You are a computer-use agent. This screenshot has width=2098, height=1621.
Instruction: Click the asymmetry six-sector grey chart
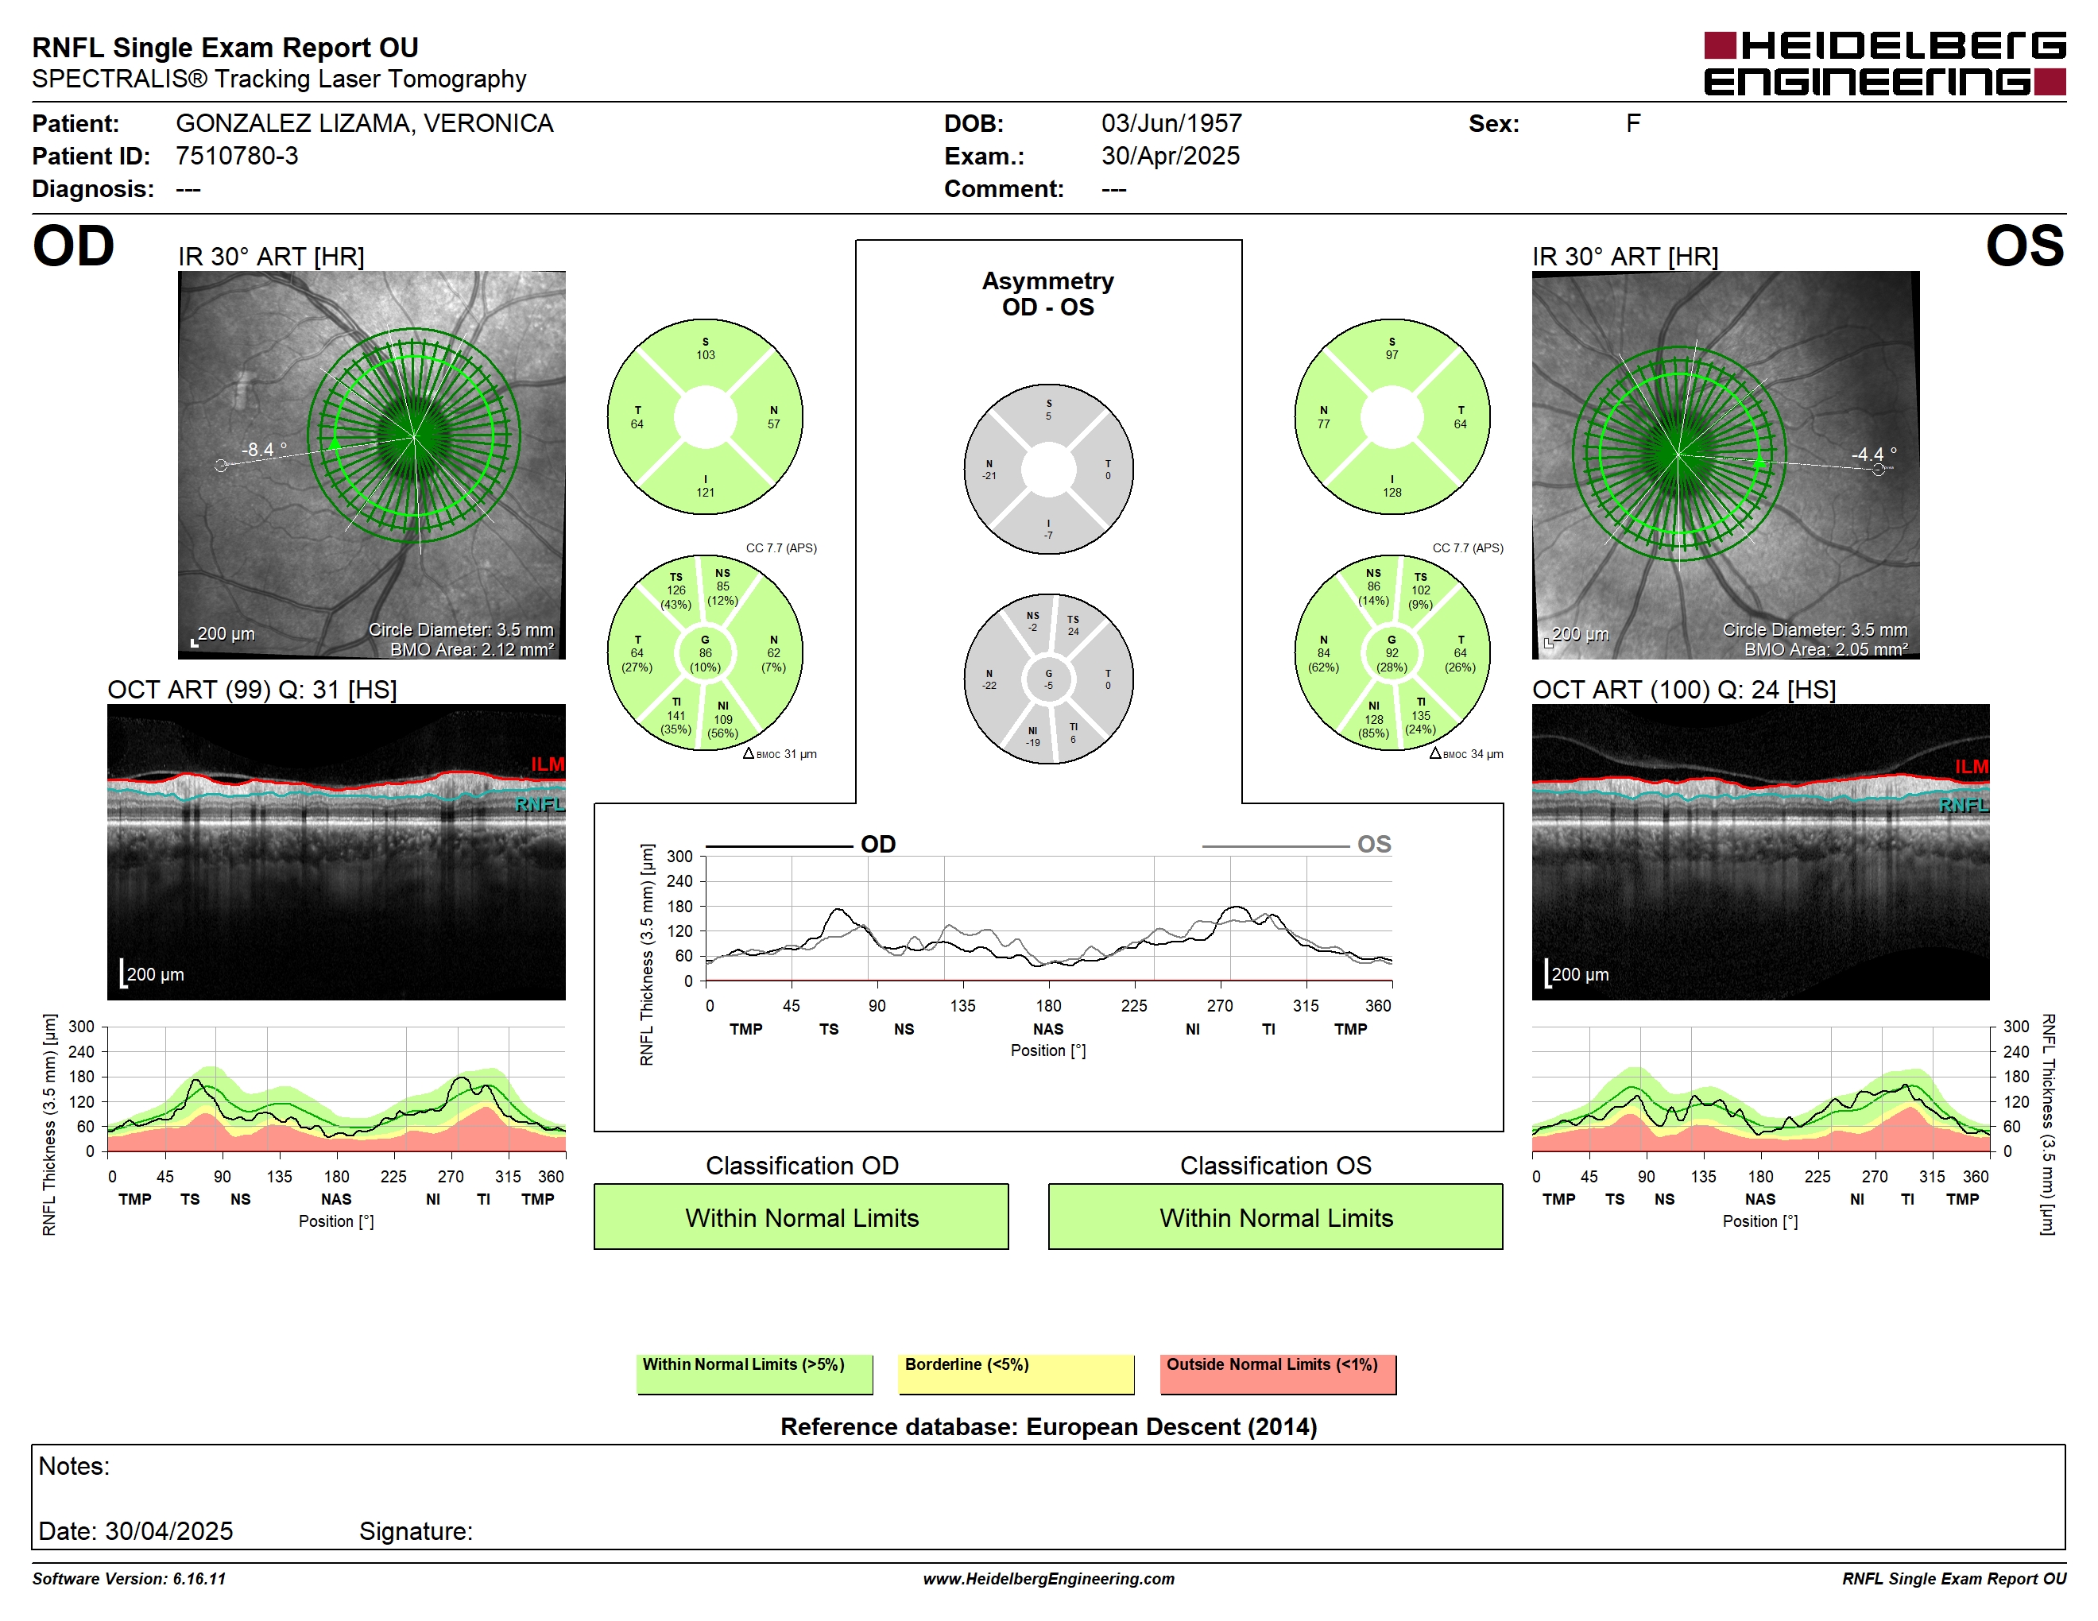[1048, 679]
